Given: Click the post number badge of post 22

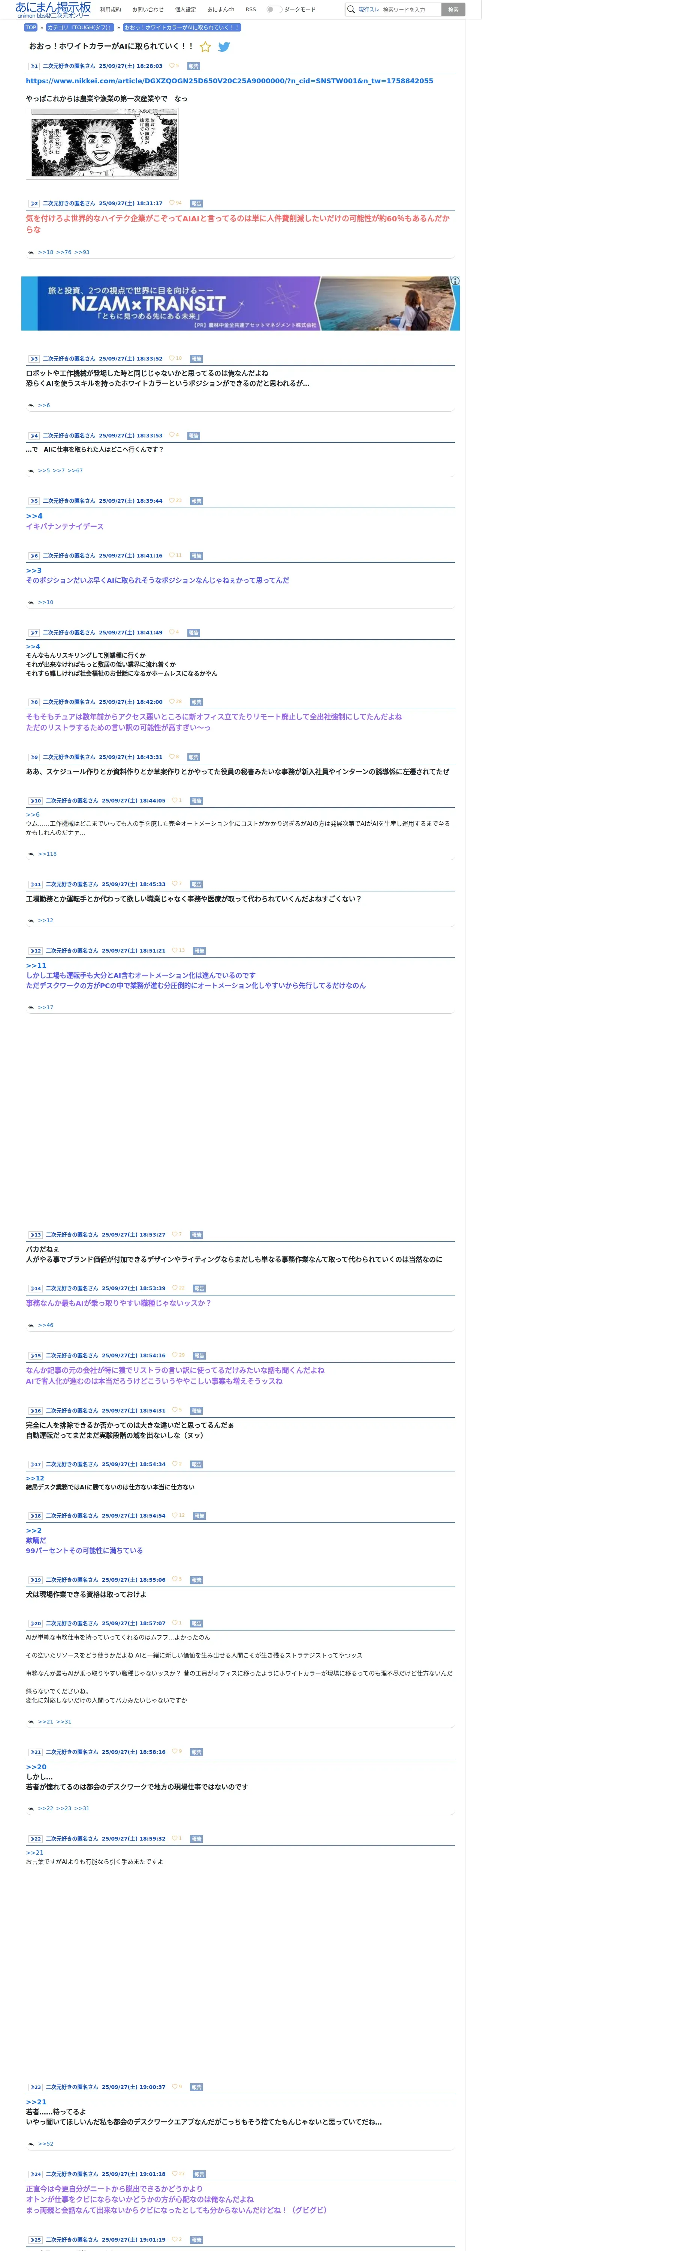Looking at the screenshot, I should pyautogui.click(x=35, y=1839).
